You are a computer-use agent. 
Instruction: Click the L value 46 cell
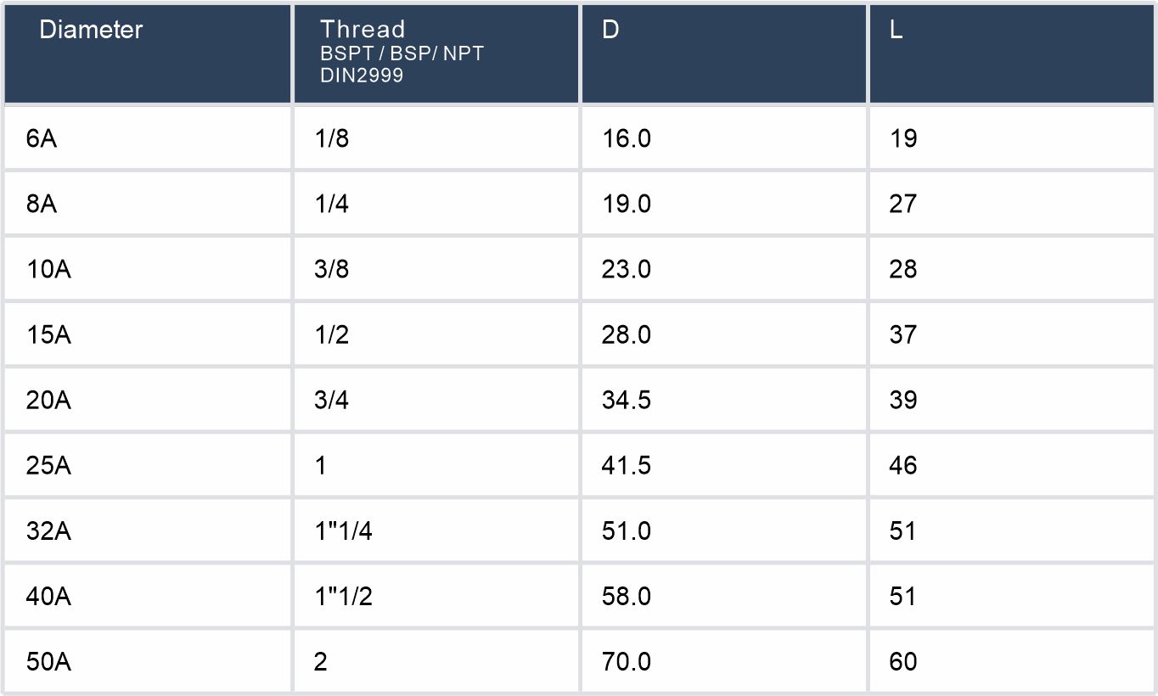pos(904,465)
